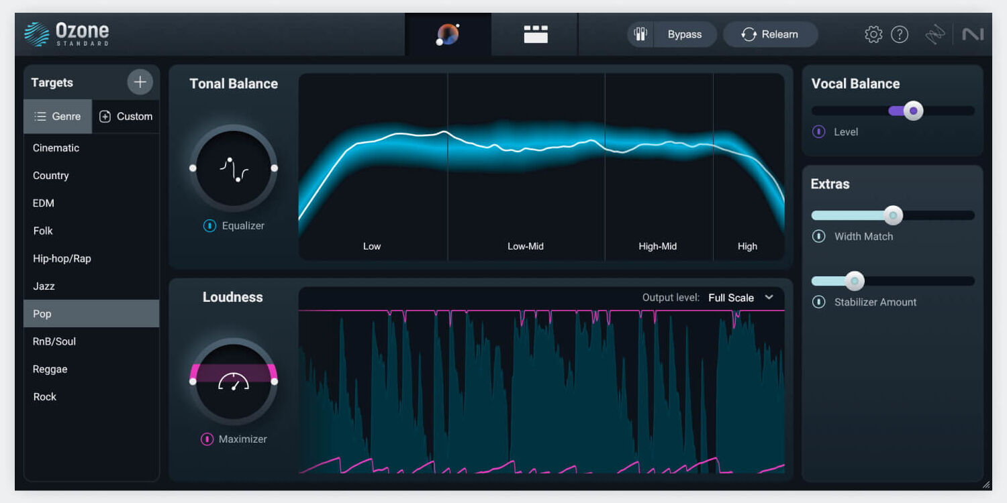Image resolution: width=1007 pixels, height=503 pixels.
Task: Select the Rock genre target
Action: pos(91,396)
